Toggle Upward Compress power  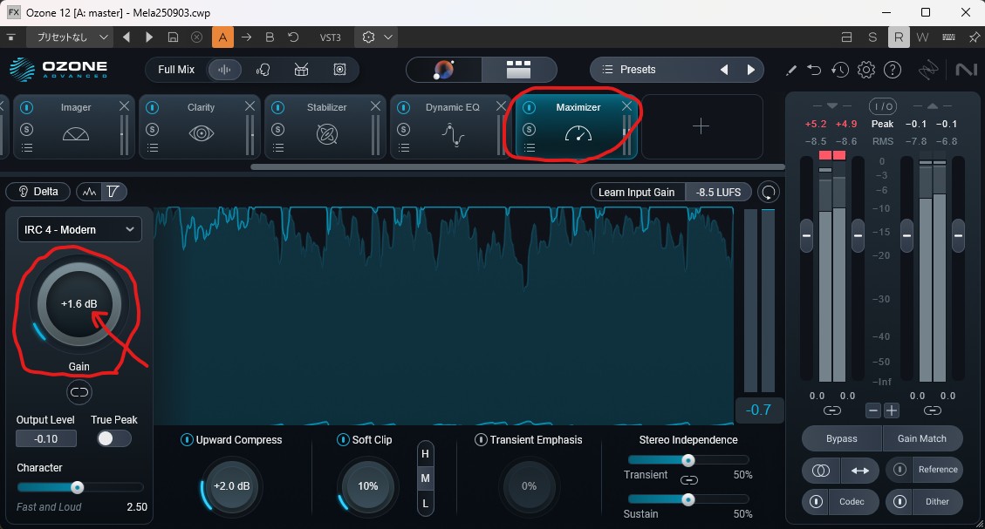187,440
